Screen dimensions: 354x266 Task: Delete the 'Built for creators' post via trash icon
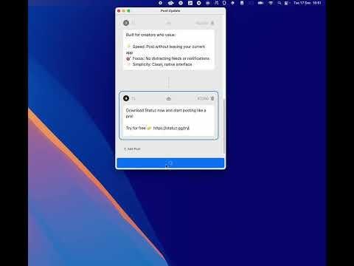pyautogui.click(x=212, y=23)
